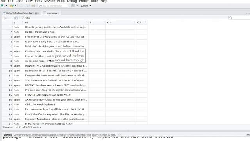
Task: Click 'Showing 1 to 21 of 5,572 entries' text
Action: tap(21, 127)
